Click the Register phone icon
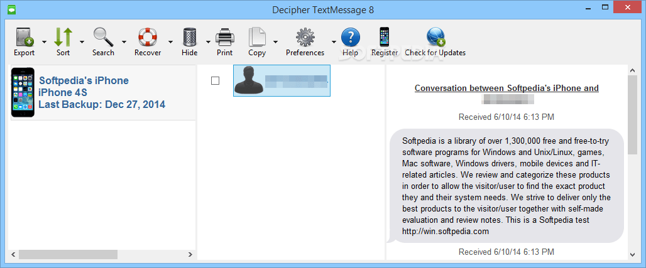 tap(385, 37)
